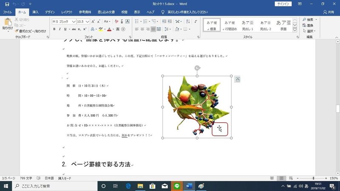Toggle underline formatting
Image resolution: width=340 pixels, height=191 pixels.
coord(65,29)
